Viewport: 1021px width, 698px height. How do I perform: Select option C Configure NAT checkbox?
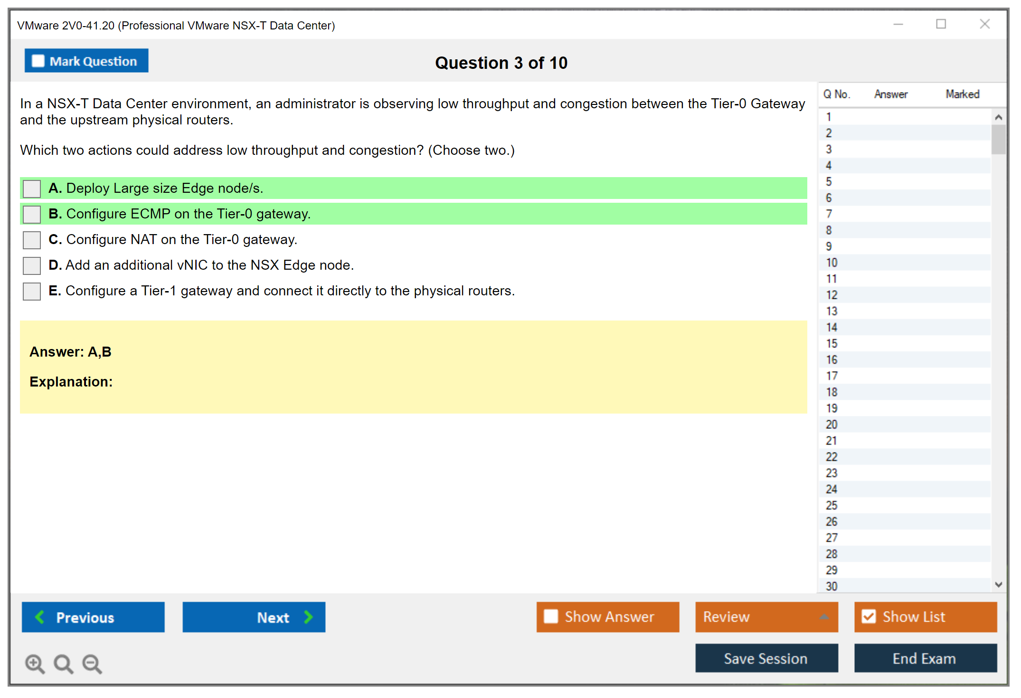click(x=32, y=240)
